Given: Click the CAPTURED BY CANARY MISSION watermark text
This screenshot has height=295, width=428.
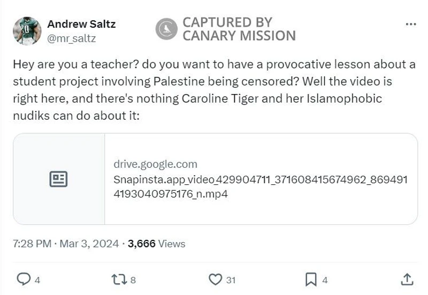Looking at the screenshot, I should pos(239,29).
